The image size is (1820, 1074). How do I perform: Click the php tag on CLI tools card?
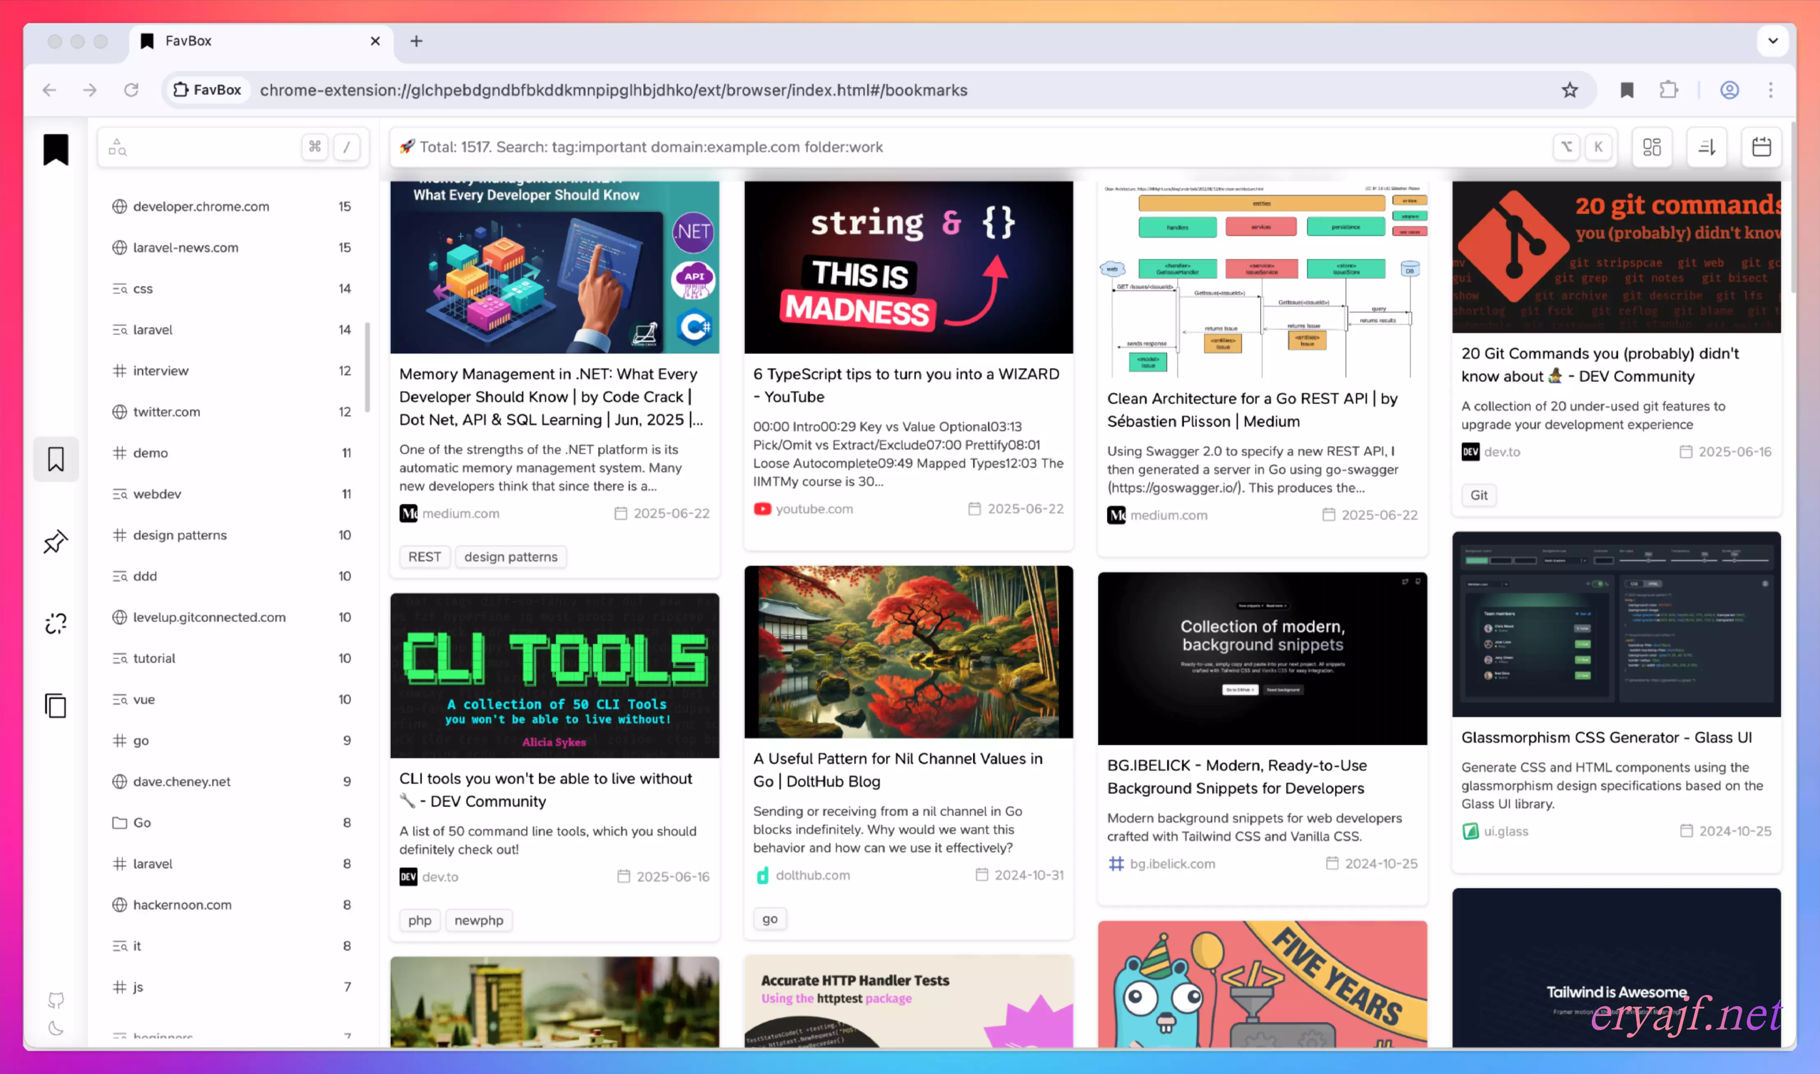(420, 920)
